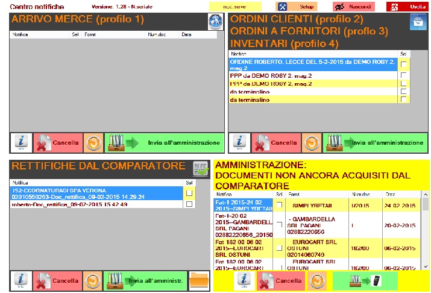
Task: Select Fat 182 00 06 02 EUROCART yellow row
Action: point(244,248)
